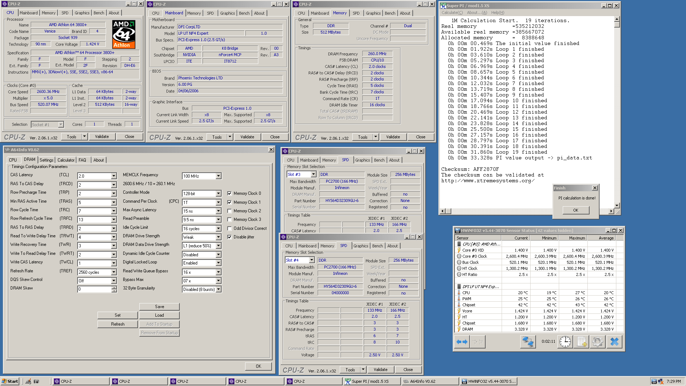Click DRAM Skew input field

95,289
